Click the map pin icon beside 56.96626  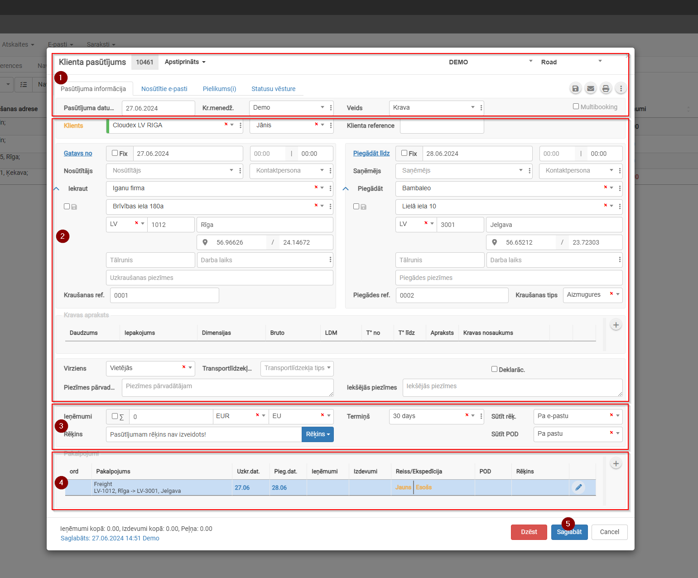205,242
